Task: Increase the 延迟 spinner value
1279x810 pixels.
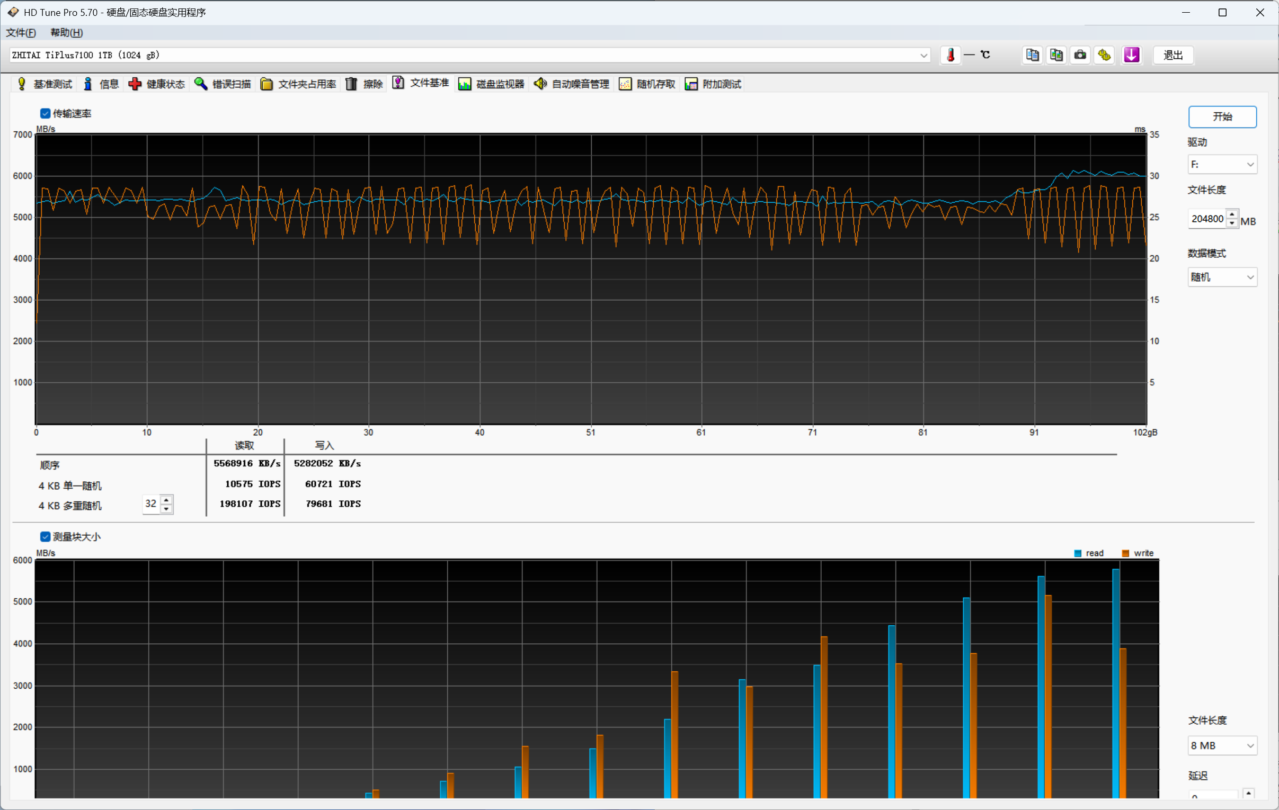Action: 1249,794
